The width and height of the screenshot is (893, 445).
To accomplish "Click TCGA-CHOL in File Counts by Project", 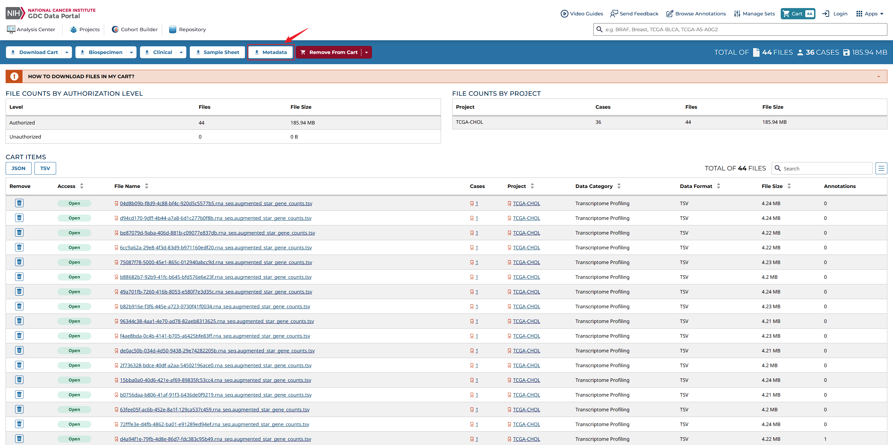I will 469,122.
